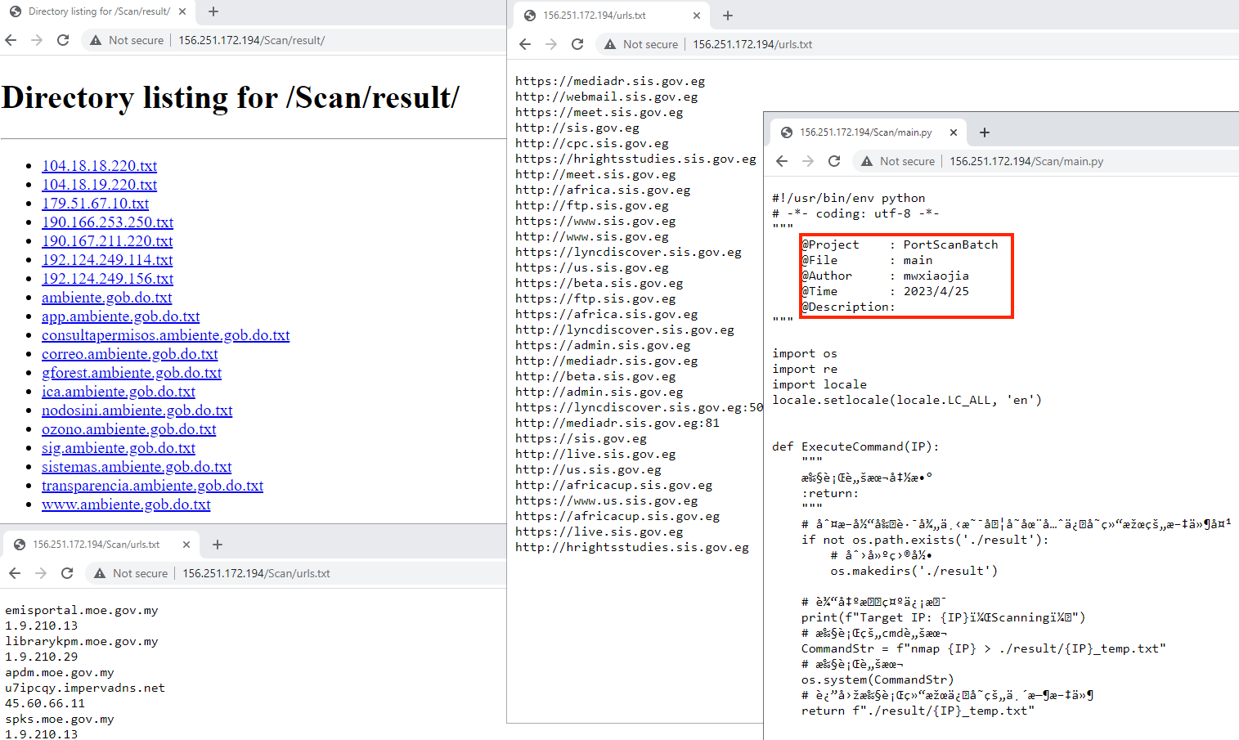Image resolution: width=1239 pixels, height=740 pixels.
Task: Open the ambiente.gob.do.txt link
Action: click(x=106, y=297)
